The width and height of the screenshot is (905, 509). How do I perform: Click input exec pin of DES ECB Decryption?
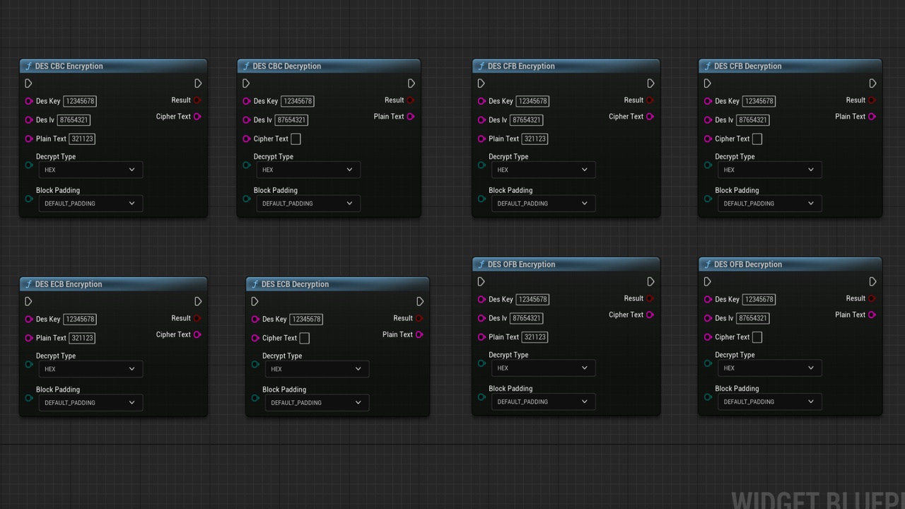click(x=255, y=301)
